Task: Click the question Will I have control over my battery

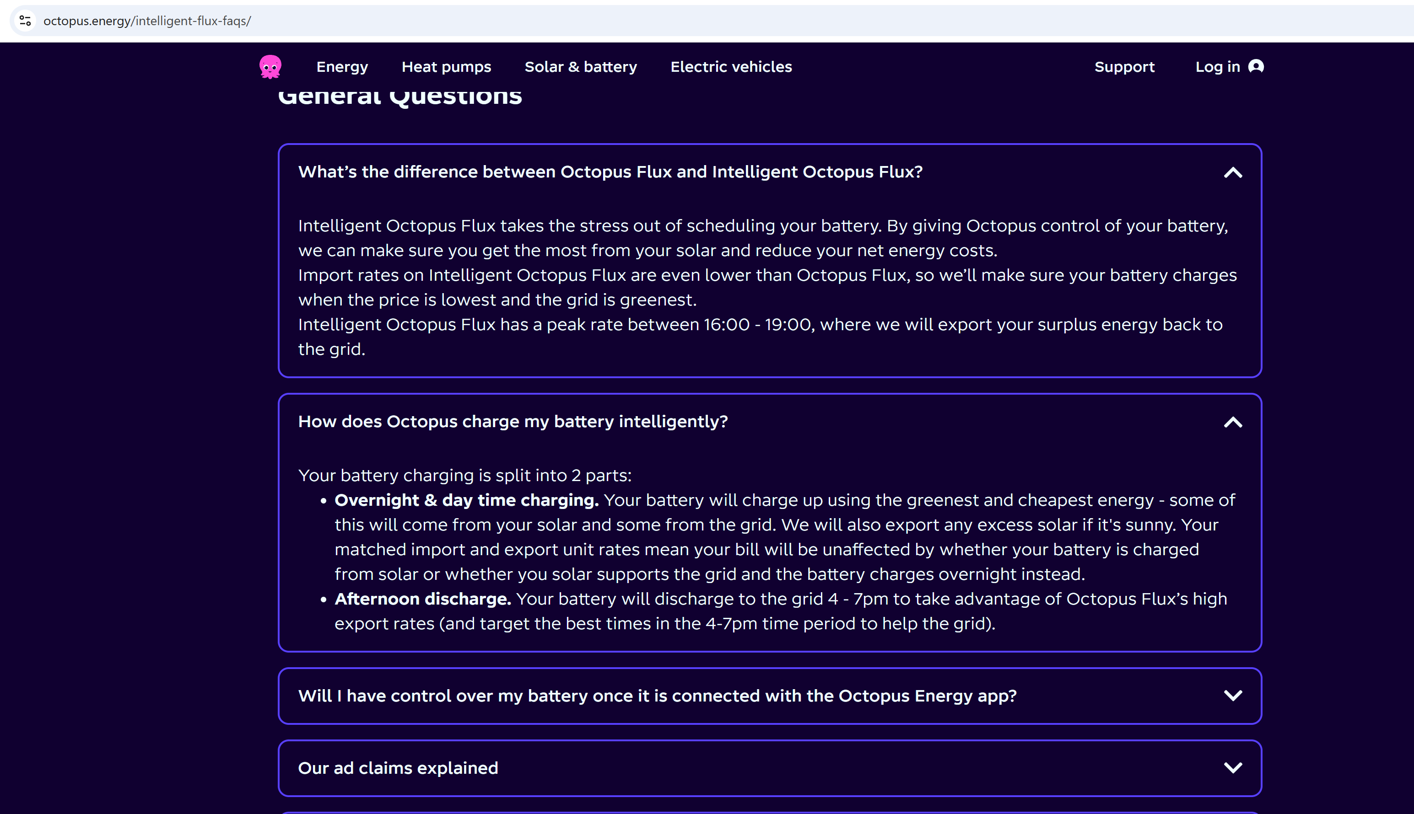Action: 657,696
